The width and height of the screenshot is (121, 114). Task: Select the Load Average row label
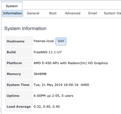(19, 107)
